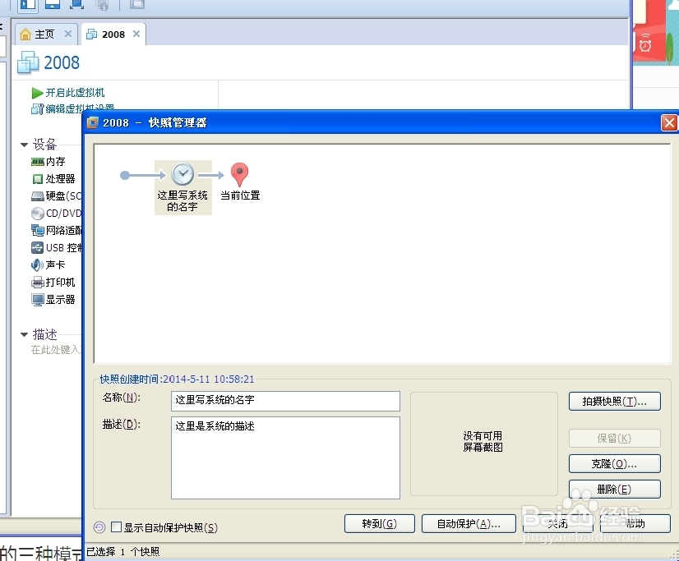Screen dimensions: 679x561
Task: Click the 声卡 sound card icon
Action: coord(37,264)
